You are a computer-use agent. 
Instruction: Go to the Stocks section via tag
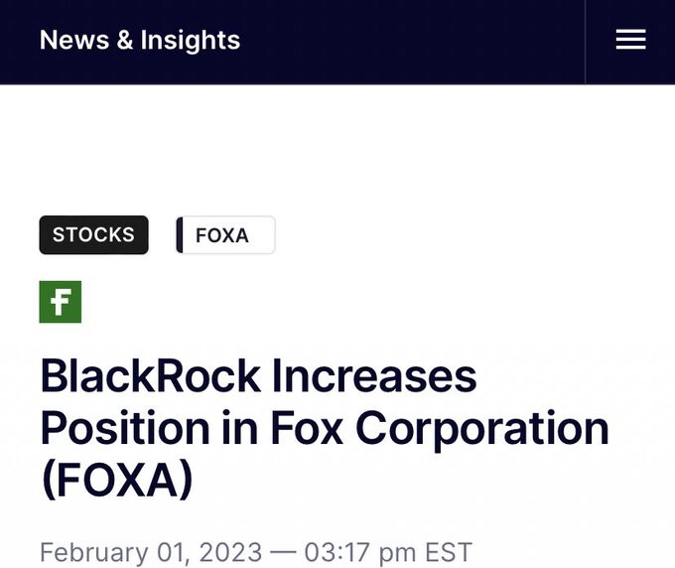(x=94, y=234)
